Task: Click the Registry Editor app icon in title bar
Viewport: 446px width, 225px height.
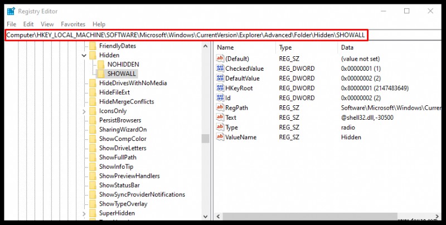Action: 11,11
